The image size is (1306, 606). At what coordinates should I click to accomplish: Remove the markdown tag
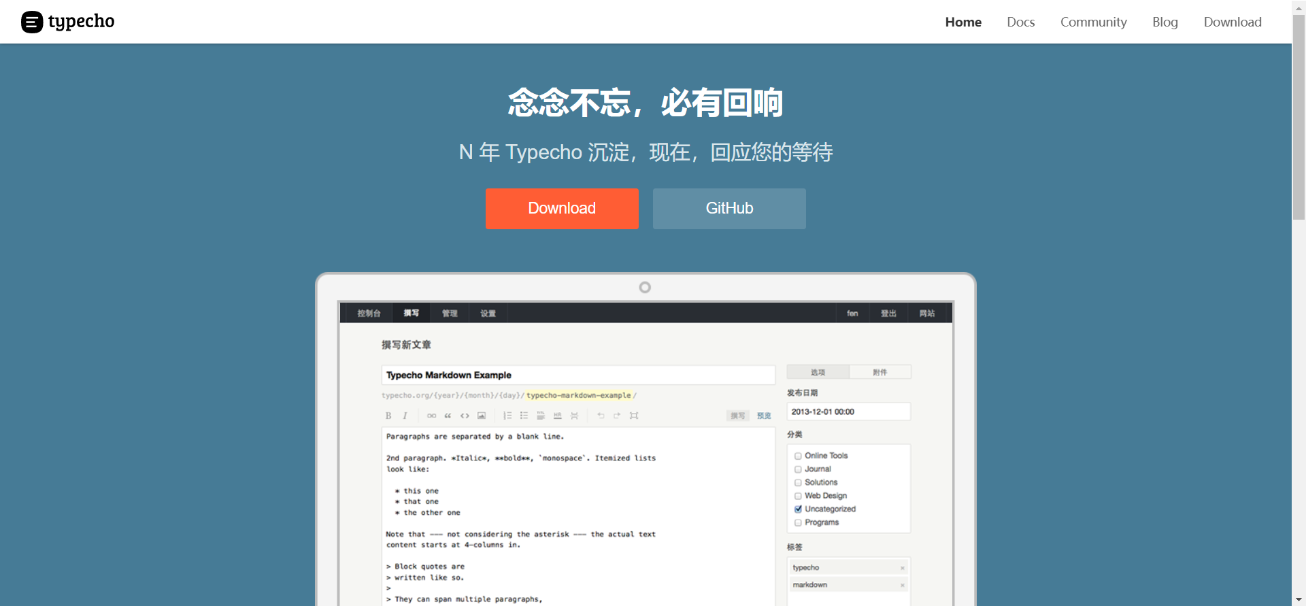[x=903, y=585]
